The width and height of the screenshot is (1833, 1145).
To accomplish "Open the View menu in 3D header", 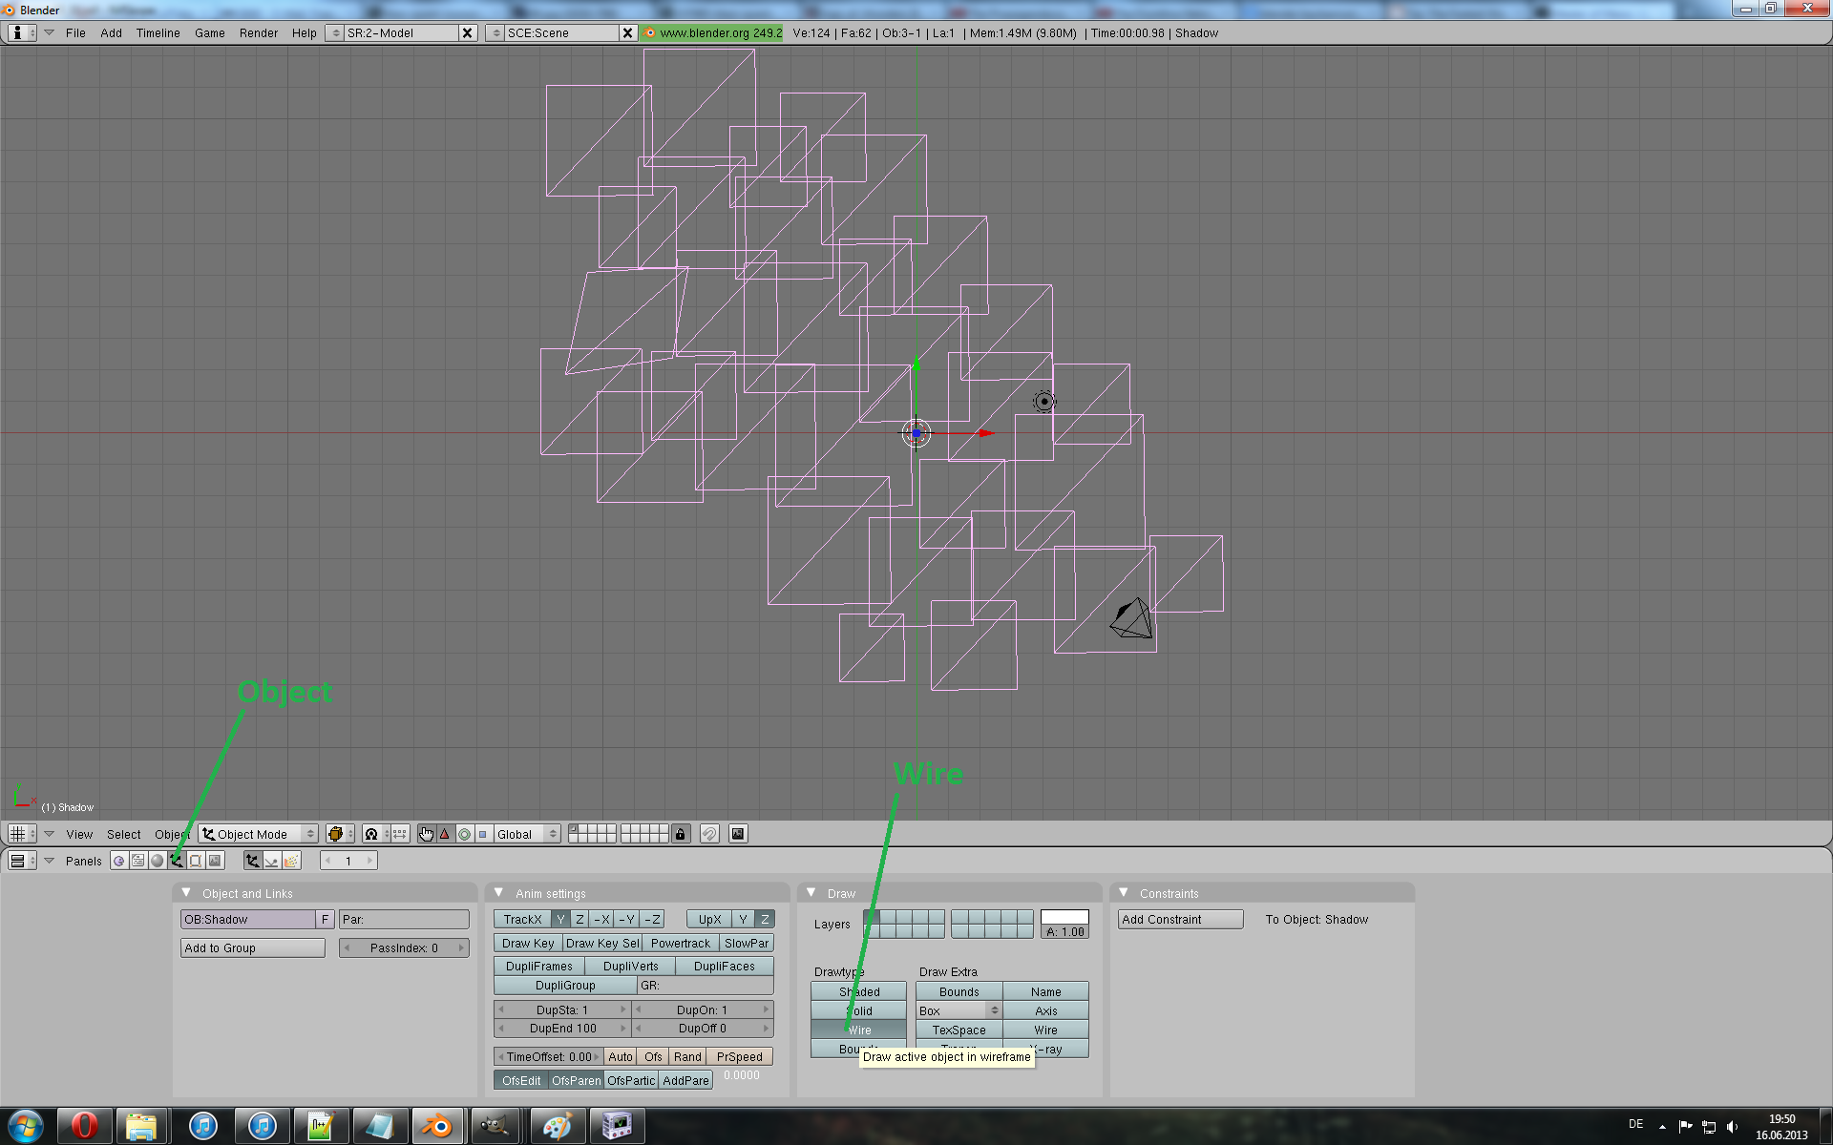I will (79, 834).
